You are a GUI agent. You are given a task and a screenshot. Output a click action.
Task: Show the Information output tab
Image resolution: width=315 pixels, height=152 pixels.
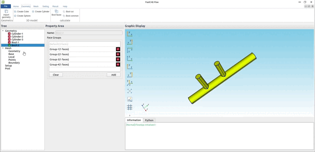click(x=134, y=120)
